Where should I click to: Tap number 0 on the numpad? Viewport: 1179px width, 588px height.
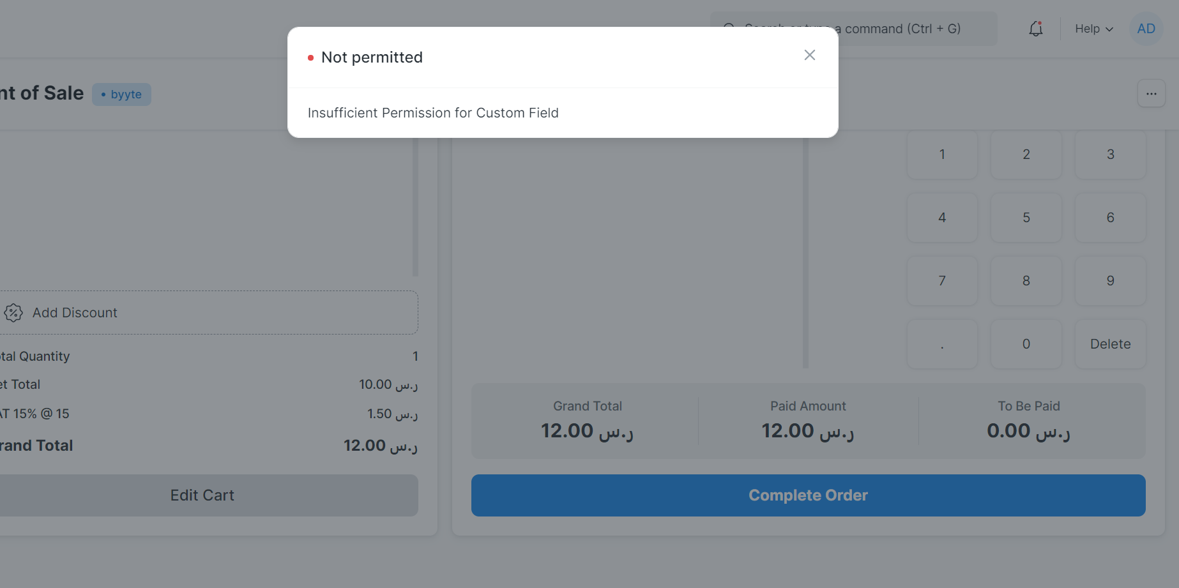tap(1026, 344)
